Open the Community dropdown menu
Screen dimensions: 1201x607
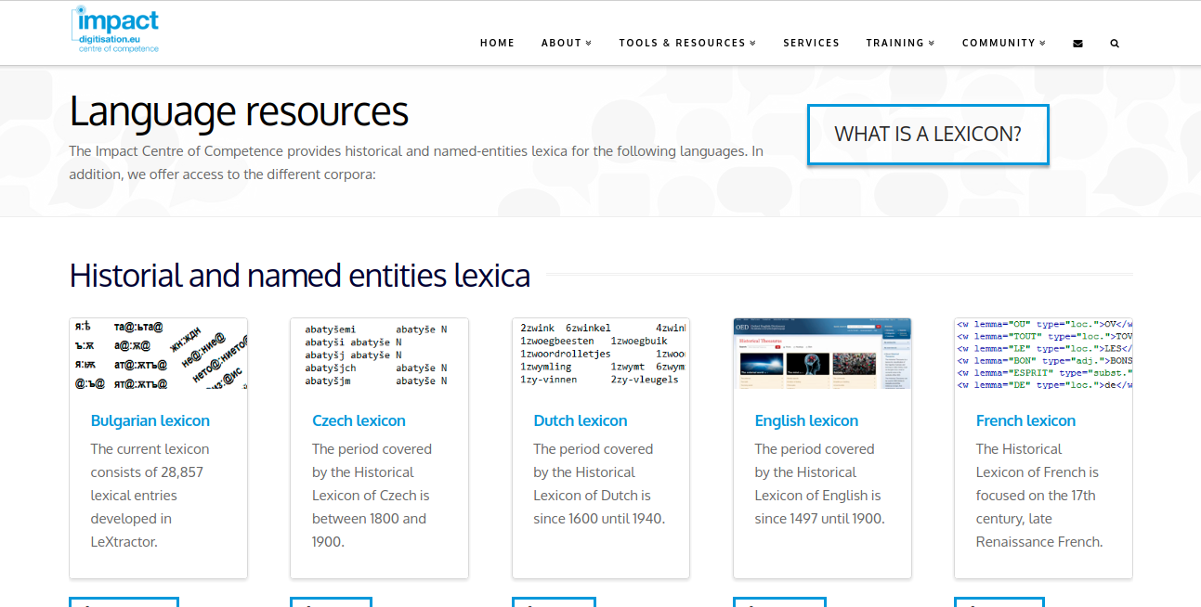(x=1003, y=44)
